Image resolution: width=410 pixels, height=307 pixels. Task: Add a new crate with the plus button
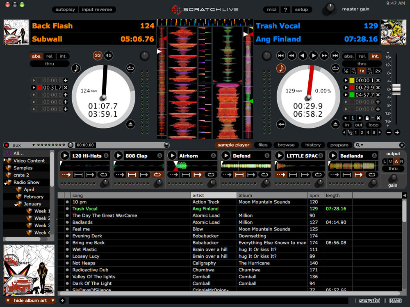tap(62, 300)
